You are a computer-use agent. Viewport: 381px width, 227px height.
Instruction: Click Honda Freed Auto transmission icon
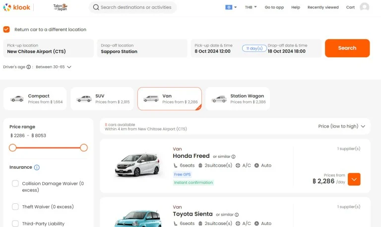256,166
